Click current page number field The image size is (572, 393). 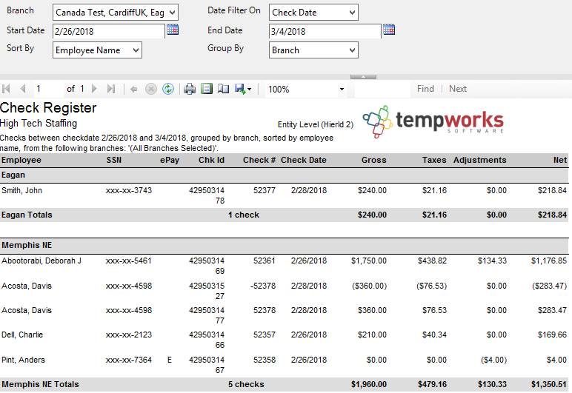[x=48, y=89]
